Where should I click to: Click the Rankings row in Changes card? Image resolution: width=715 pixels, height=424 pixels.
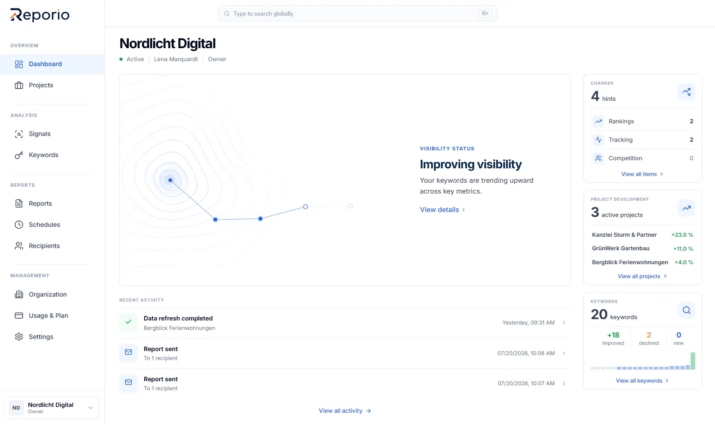tap(643, 122)
